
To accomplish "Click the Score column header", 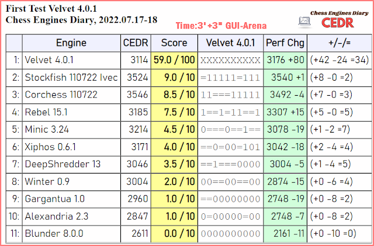I will tap(174, 43).
